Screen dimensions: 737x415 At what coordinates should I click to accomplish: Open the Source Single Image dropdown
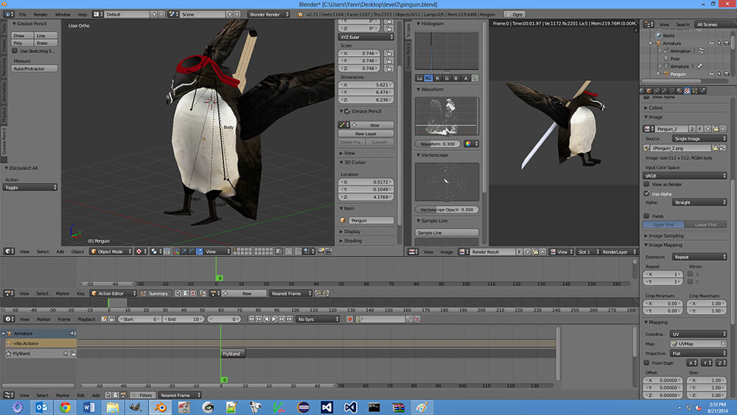point(699,139)
